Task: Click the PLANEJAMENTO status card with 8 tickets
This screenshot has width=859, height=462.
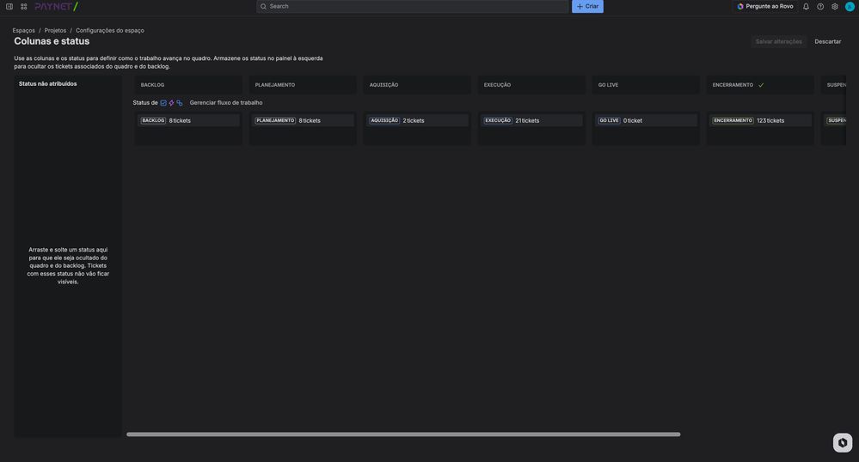Action: tap(303, 120)
